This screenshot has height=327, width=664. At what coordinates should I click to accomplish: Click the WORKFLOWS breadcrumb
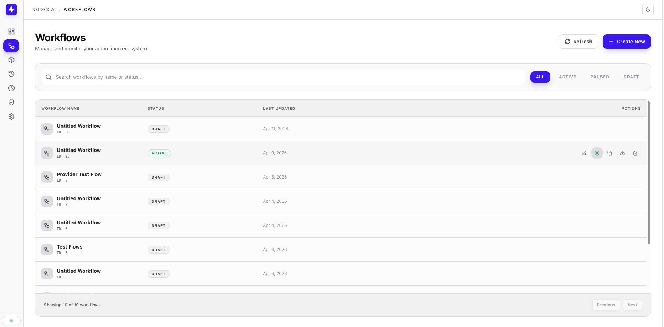click(79, 10)
